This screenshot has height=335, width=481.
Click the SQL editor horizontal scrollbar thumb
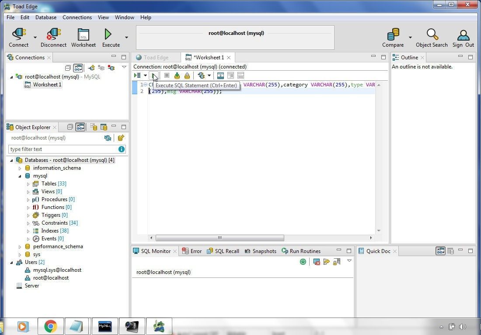pyautogui.click(x=220, y=238)
